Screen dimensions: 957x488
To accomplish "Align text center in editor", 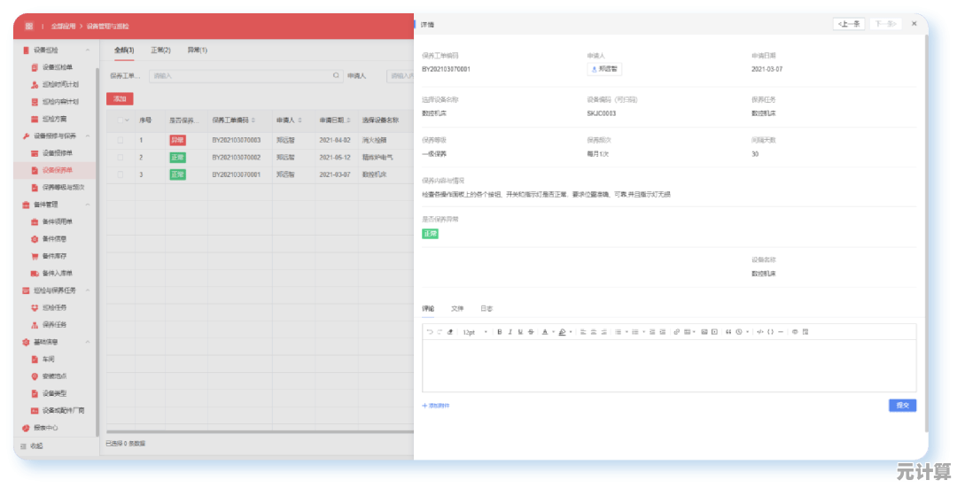I will coord(593,332).
